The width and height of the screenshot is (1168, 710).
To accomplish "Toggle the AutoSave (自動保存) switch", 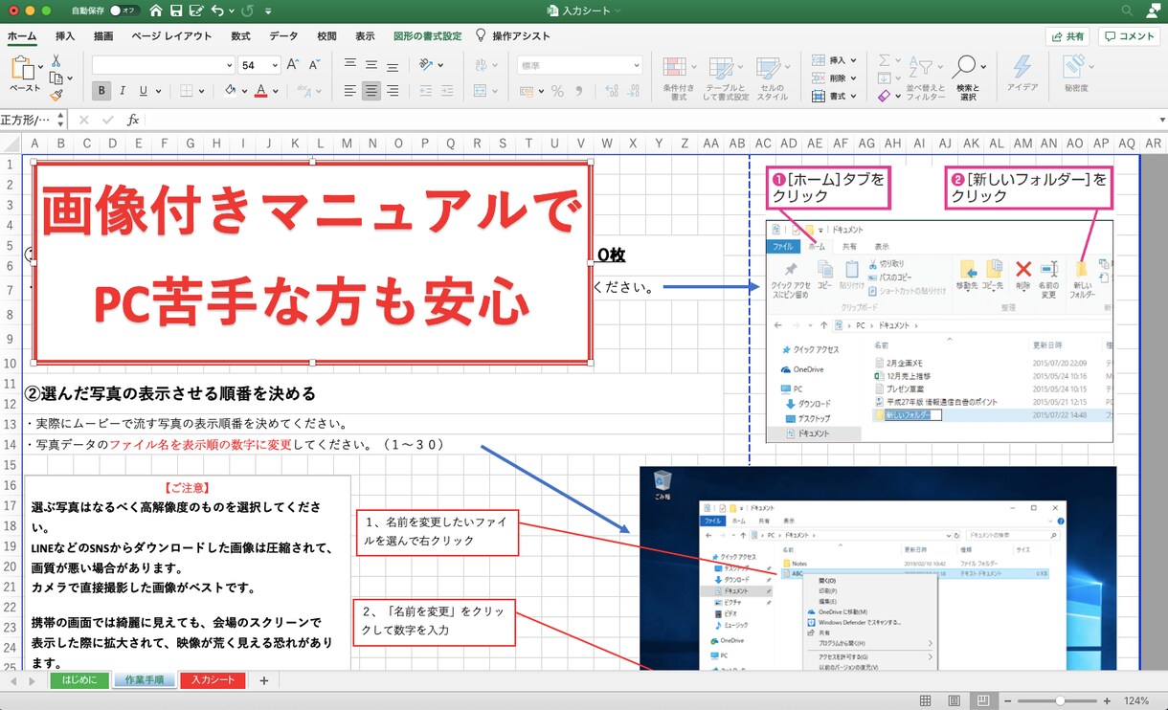I will 124,11.
